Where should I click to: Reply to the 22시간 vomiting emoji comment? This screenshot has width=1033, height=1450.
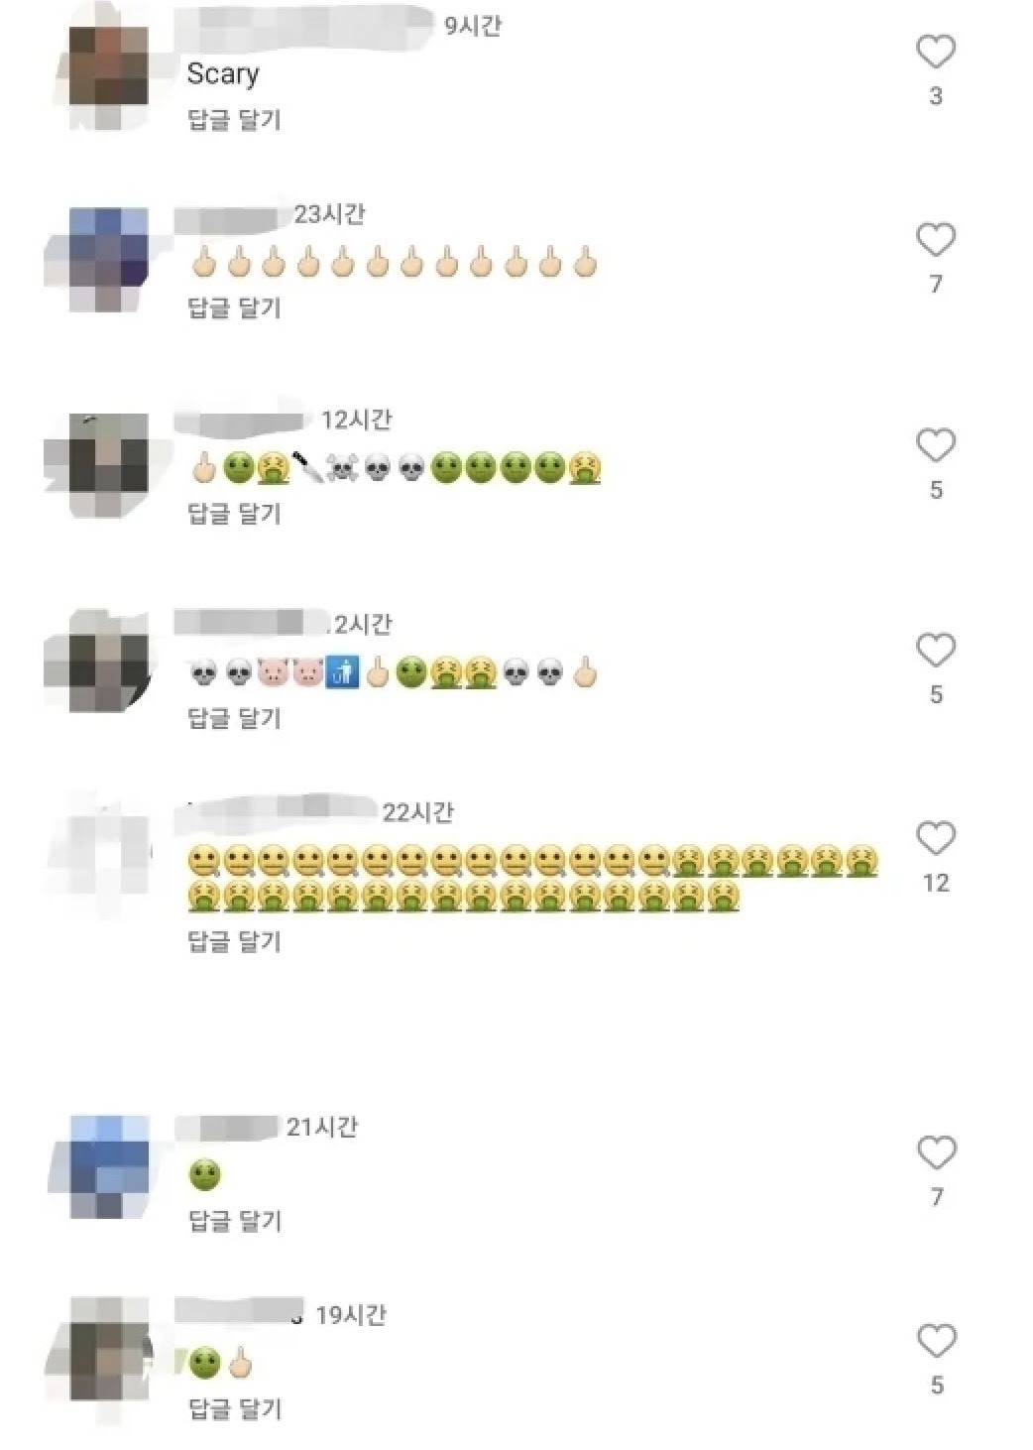click(235, 941)
